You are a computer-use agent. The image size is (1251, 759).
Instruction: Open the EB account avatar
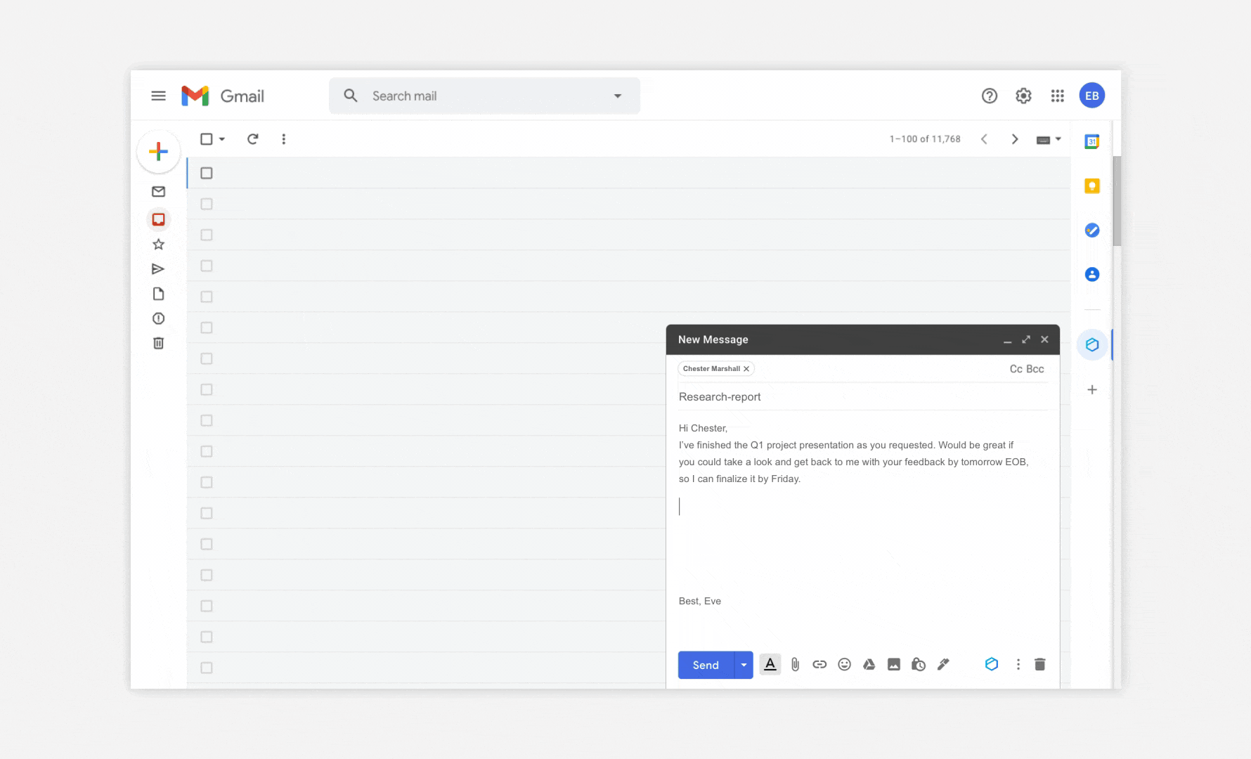(1091, 96)
